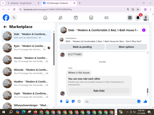Select the Messenger | Facebook tab

point(59,3)
